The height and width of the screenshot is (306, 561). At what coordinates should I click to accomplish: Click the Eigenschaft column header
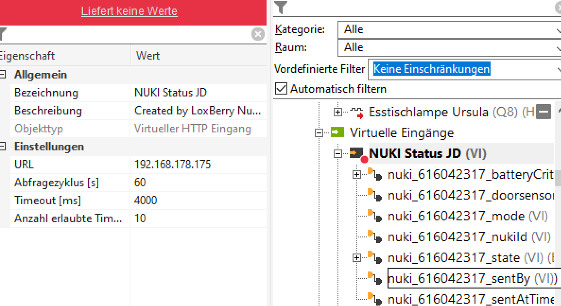pos(65,55)
